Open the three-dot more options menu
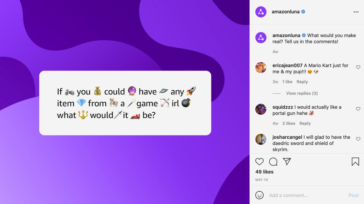Screen dimensions: 364x204 point(356,12)
